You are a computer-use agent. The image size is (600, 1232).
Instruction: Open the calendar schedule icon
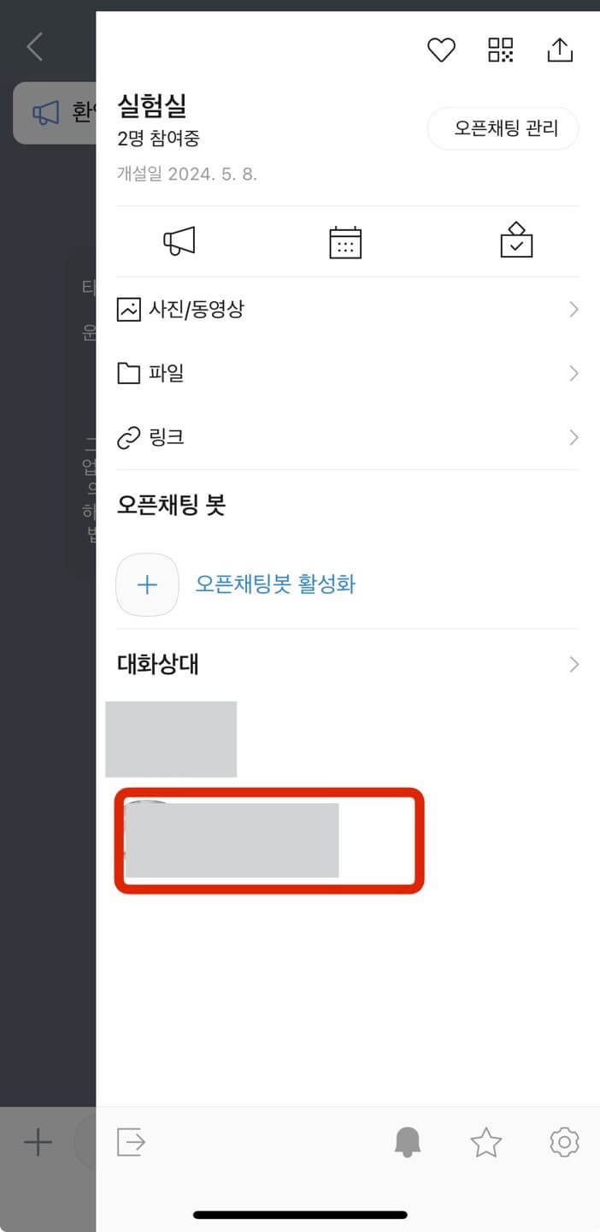345,242
